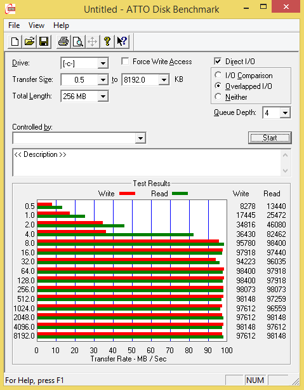Click the 256.0 transfer size row label
Image resolution: width=304 pixels, height=390 pixels.
26,290
